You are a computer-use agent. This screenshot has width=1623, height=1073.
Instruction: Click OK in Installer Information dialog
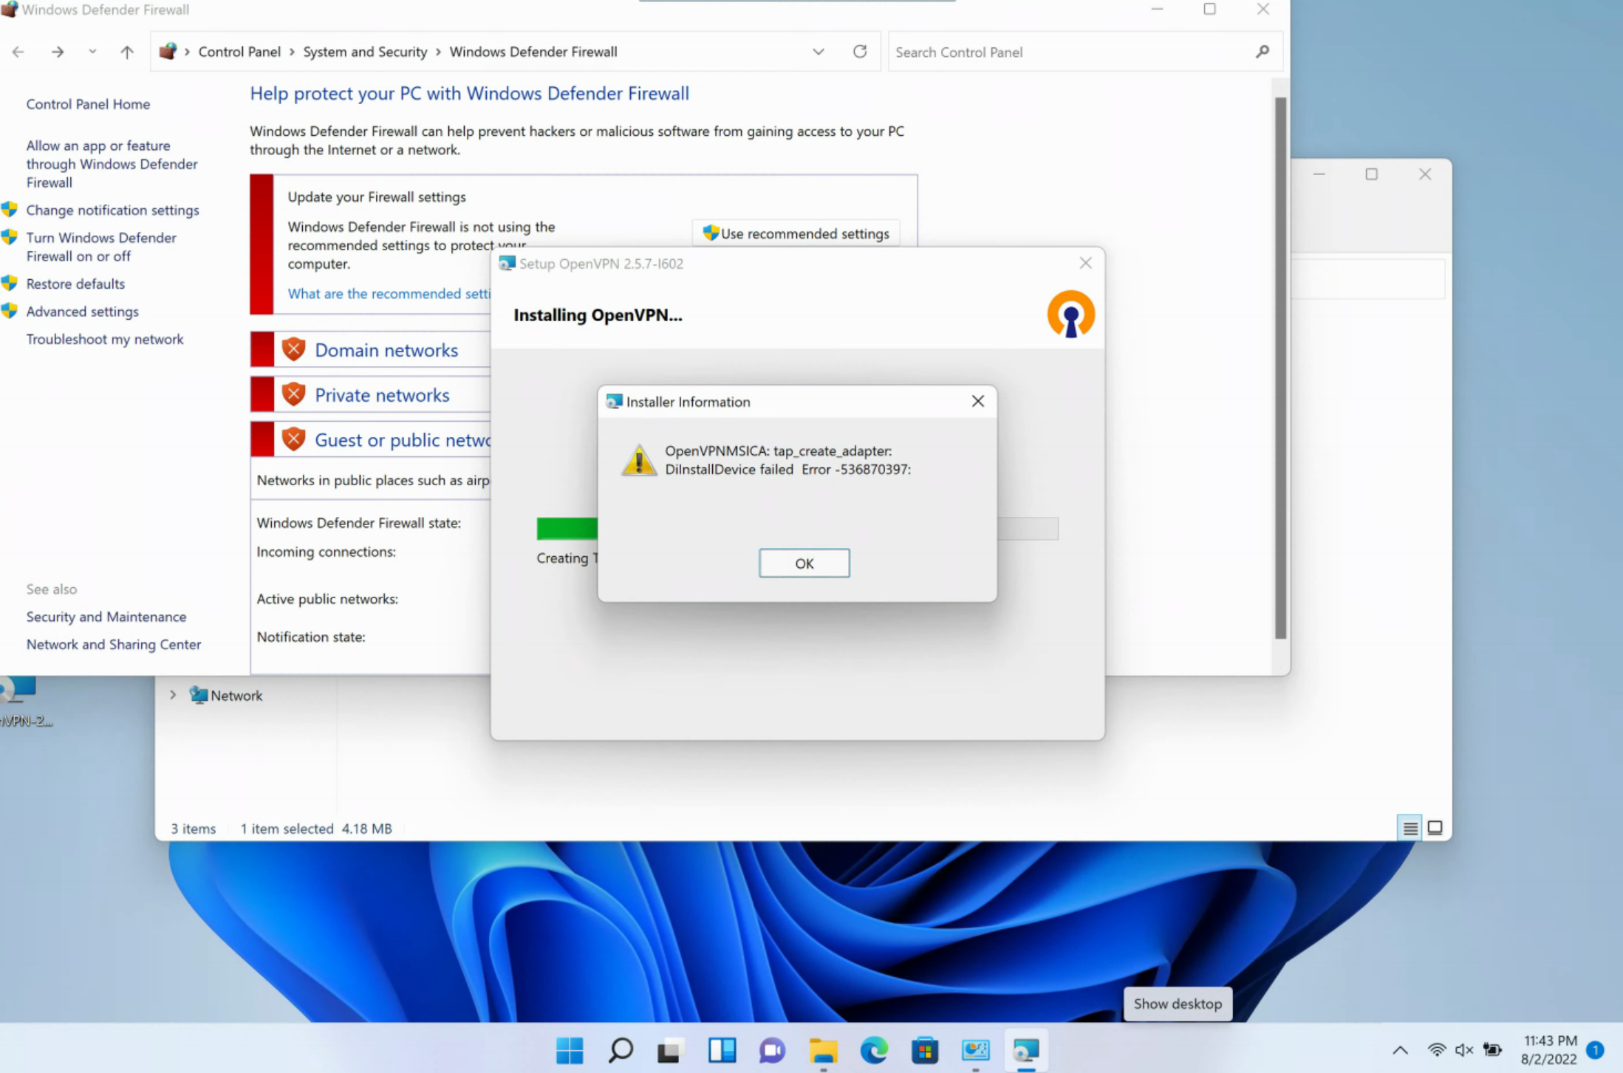[804, 563]
